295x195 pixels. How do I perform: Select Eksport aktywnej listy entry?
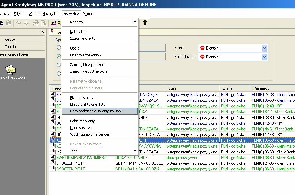coord(100,104)
